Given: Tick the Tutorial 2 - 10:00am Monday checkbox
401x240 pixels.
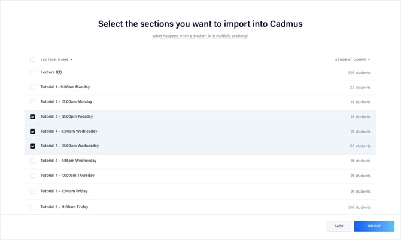Looking at the screenshot, I should tap(32, 102).
